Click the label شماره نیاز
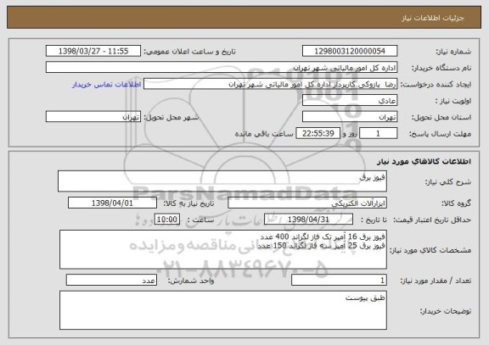This screenshot has height=345, width=489. click(453, 52)
